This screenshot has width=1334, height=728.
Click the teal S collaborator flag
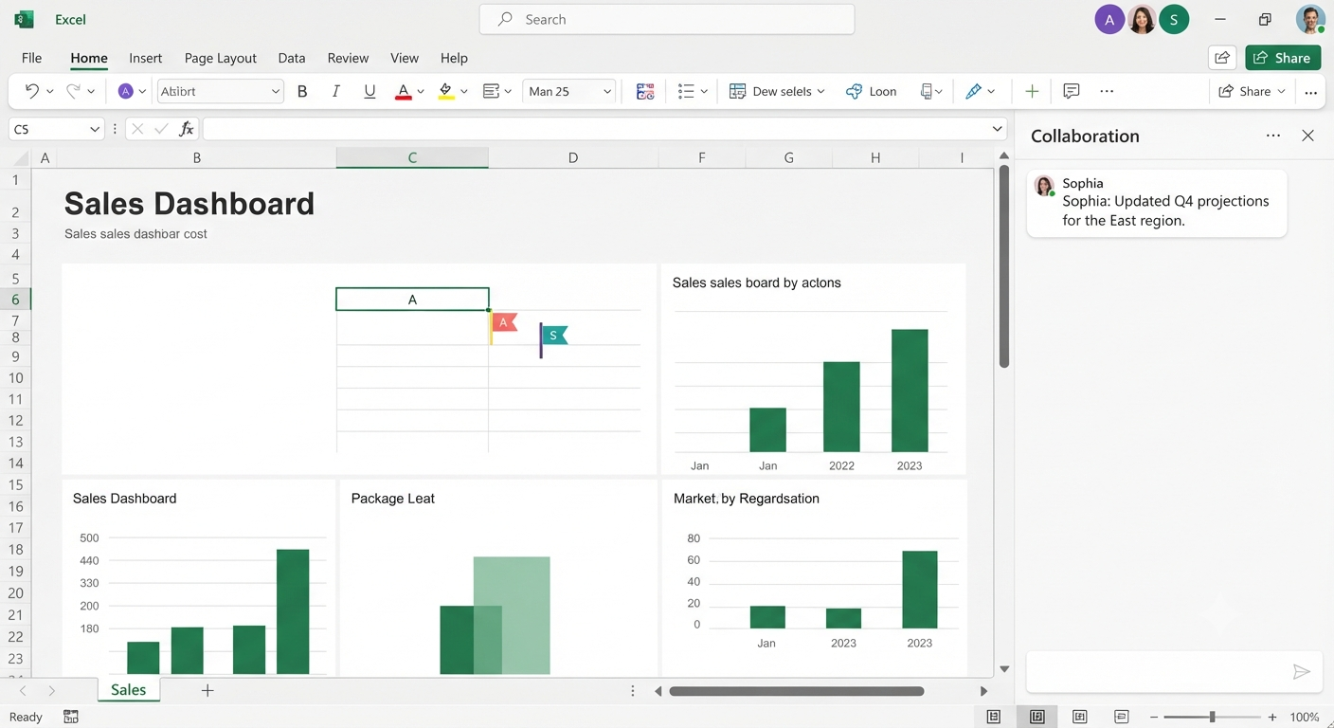tap(553, 336)
